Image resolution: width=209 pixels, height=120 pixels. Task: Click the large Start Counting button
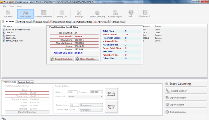[186, 84]
